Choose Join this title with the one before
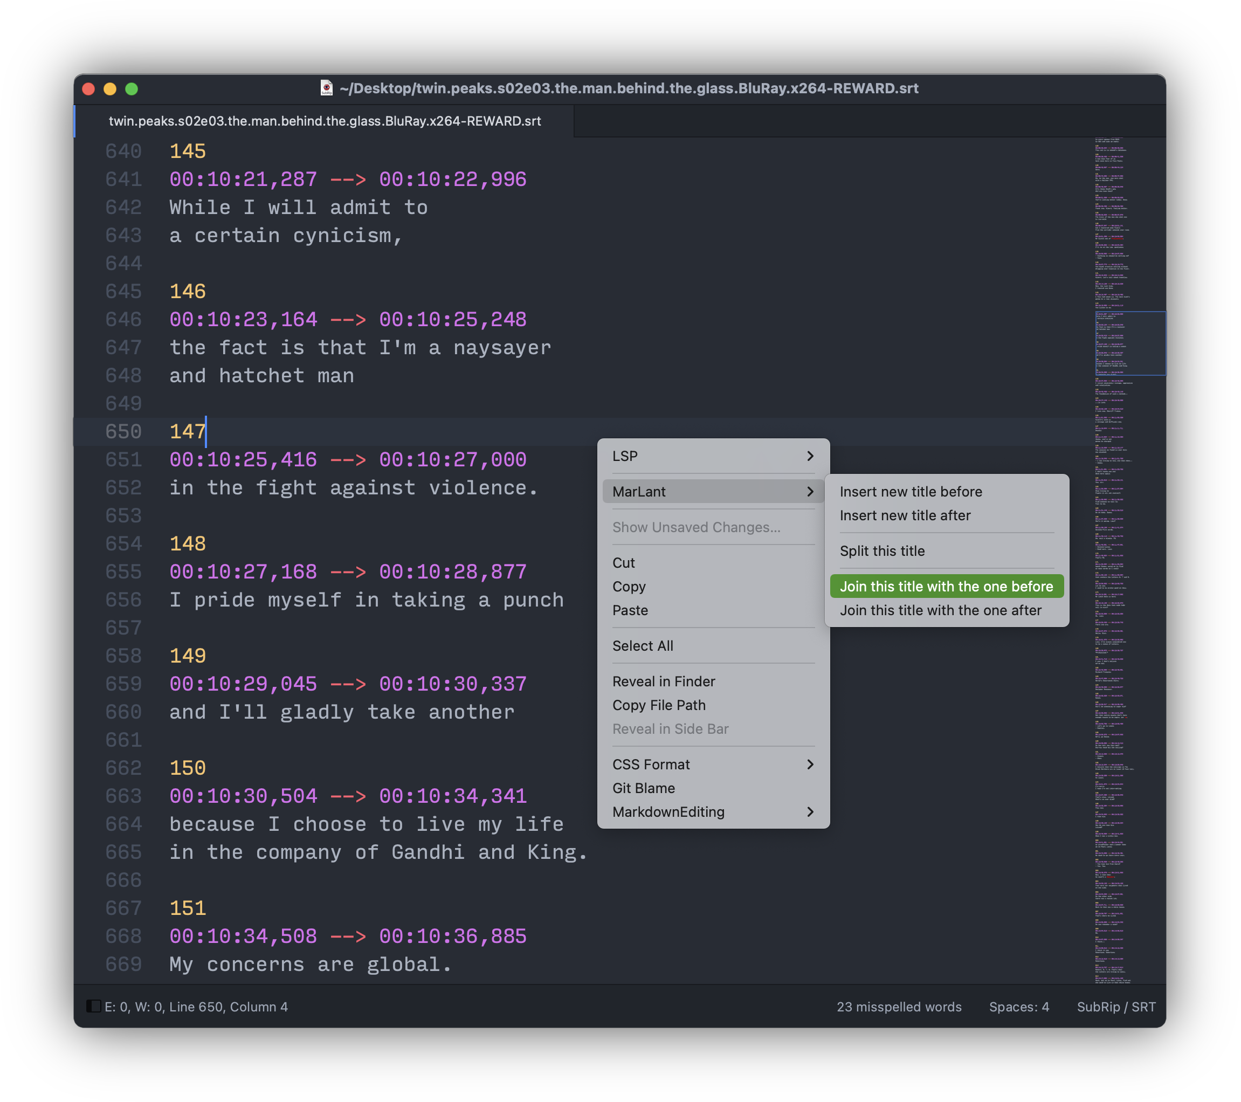The height and width of the screenshot is (1102, 1241). pos(946,587)
